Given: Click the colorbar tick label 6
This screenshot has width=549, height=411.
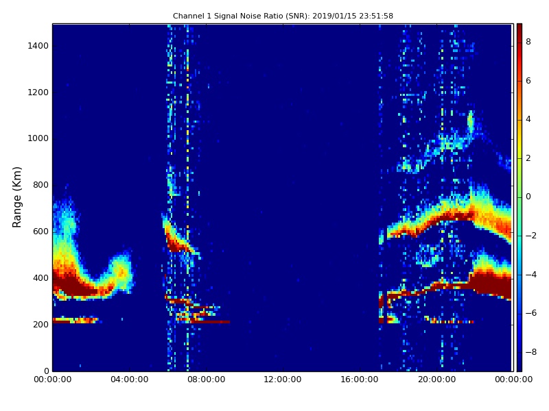Looking at the screenshot, I should [528, 81].
